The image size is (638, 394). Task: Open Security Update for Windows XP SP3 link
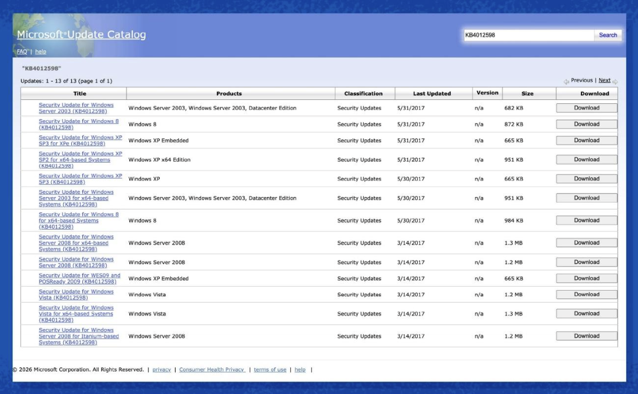(x=80, y=178)
